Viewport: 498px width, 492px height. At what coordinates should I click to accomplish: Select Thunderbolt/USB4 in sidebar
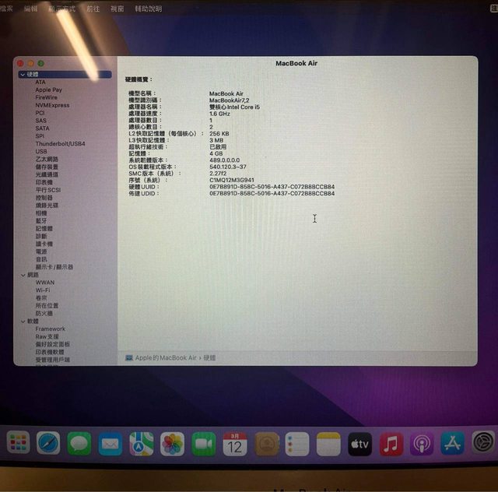point(61,144)
